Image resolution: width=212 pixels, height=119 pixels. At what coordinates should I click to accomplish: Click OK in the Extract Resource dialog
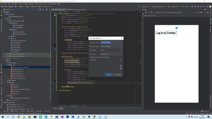pyautogui.click(x=109, y=75)
